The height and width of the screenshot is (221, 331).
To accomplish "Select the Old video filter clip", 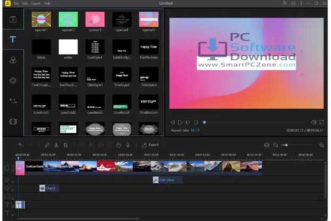I will coord(168,180).
